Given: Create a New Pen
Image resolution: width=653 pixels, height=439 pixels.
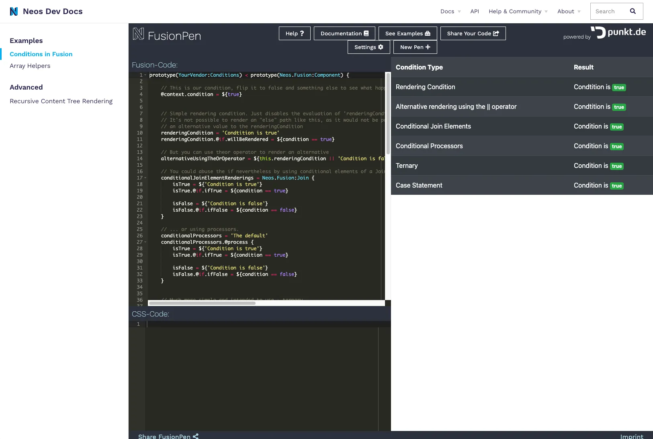Looking at the screenshot, I should [x=415, y=47].
